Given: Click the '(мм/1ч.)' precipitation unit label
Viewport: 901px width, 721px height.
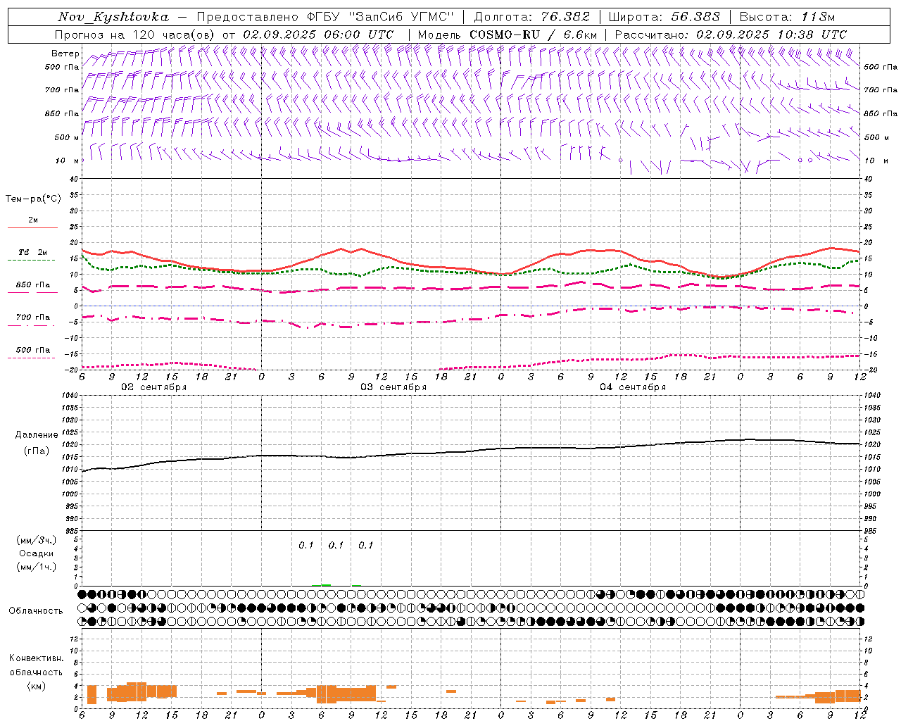Looking at the screenshot, I should (x=37, y=567).
